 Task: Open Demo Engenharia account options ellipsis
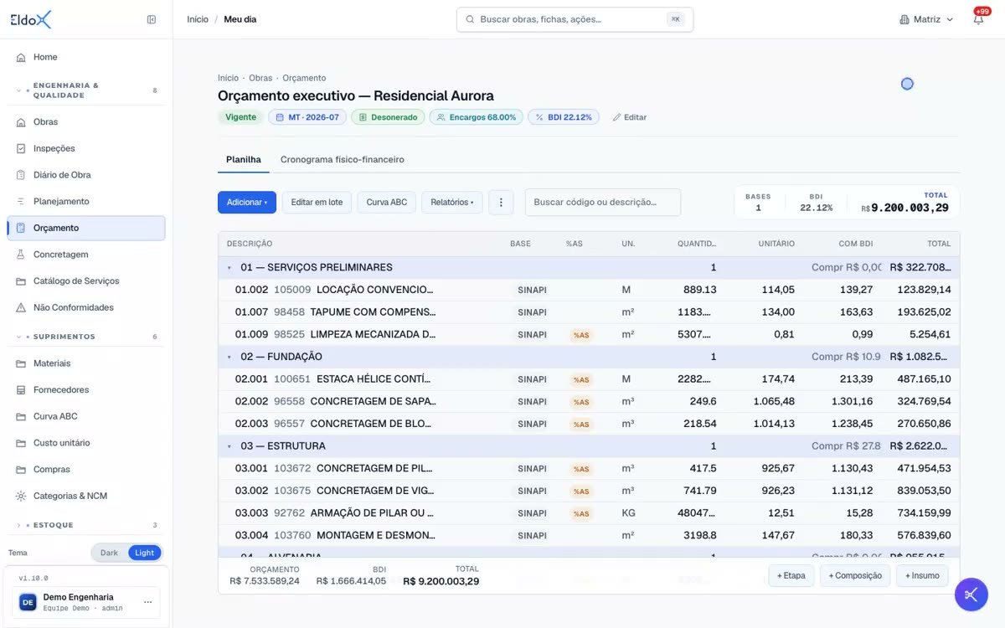(148, 602)
